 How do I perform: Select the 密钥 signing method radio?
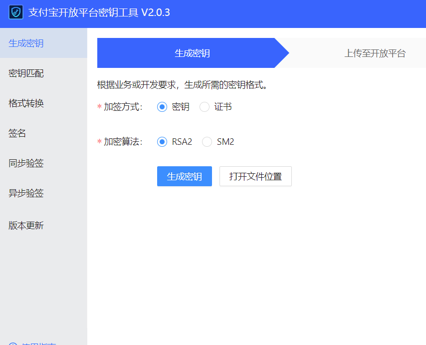[162, 107]
